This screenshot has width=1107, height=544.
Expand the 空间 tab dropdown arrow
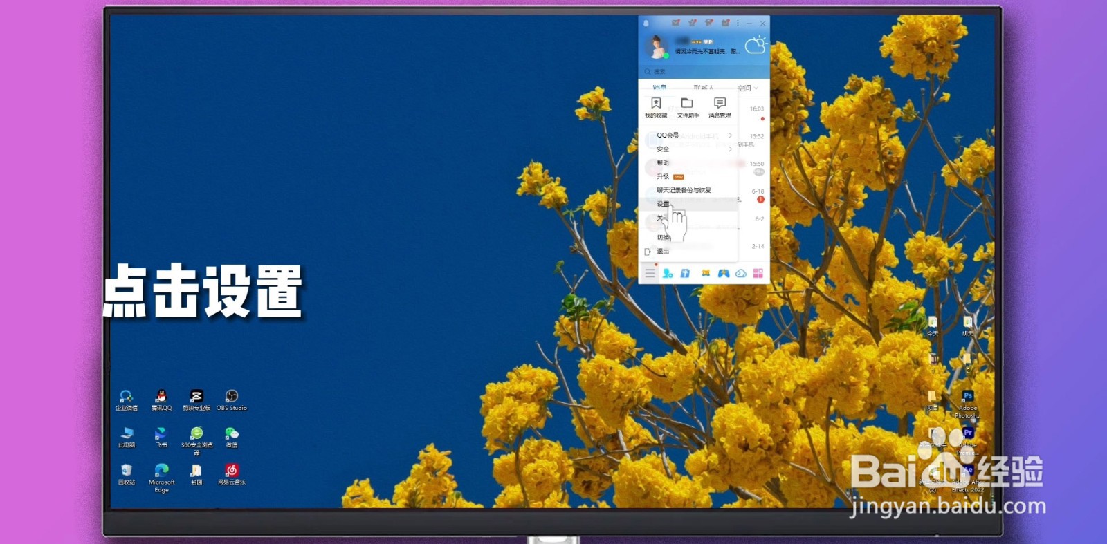click(x=756, y=88)
